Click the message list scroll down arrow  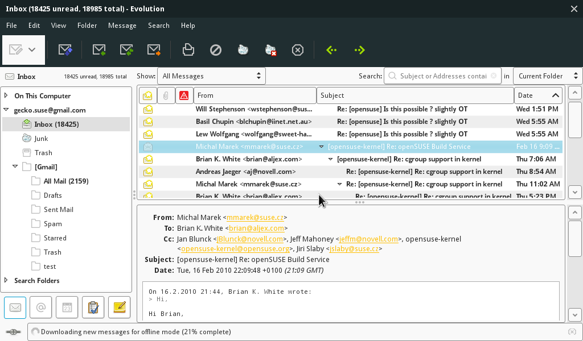click(x=575, y=192)
